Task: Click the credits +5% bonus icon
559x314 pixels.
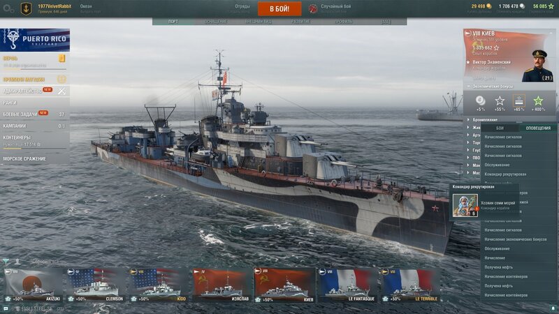Action: (x=480, y=100)
